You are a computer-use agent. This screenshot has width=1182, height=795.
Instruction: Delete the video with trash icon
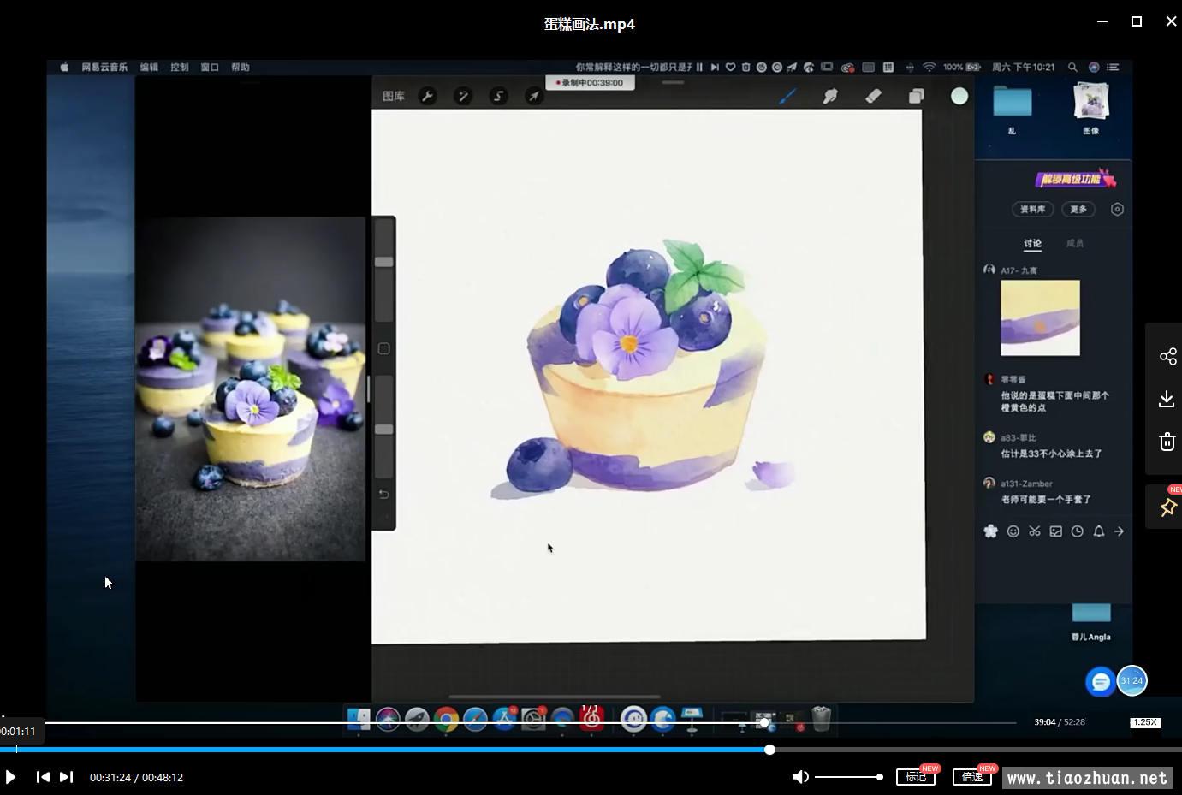1167,442
